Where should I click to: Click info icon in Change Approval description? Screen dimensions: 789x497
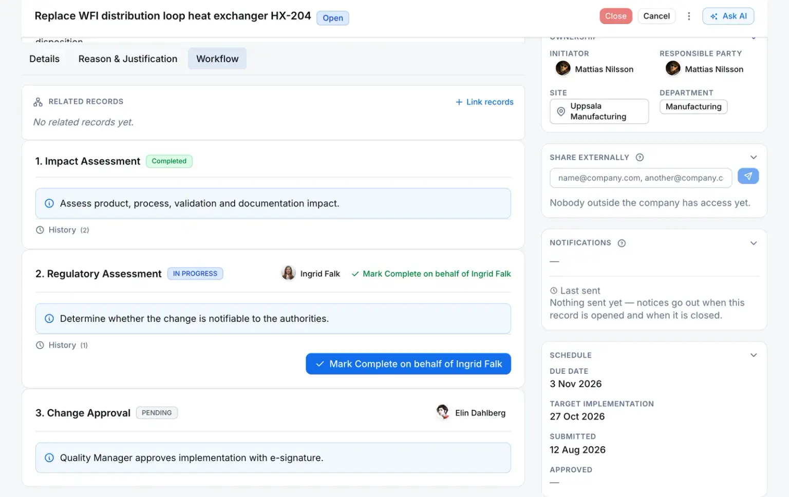click(49, 457)
